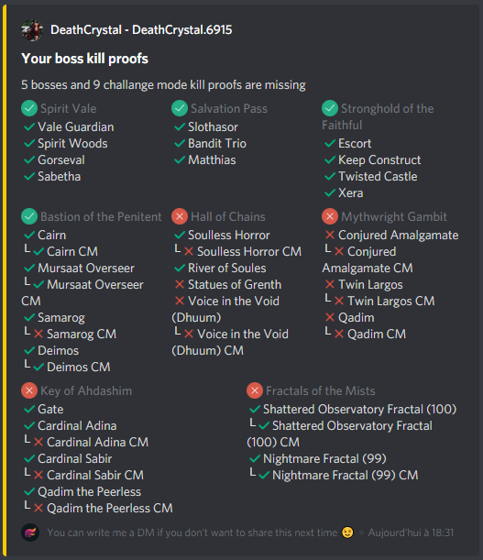Click the red cross next to Twin Largos
This screenshot has width=483, height=560.
[330, 285]
